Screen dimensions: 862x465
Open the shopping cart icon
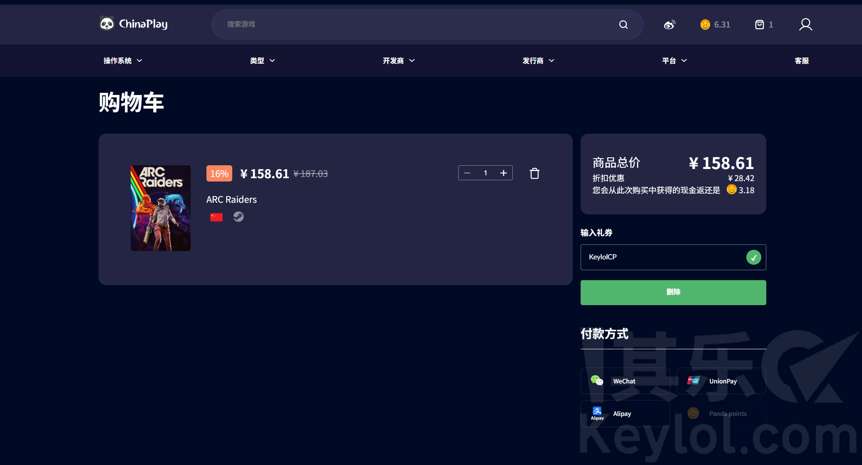click(760, 25)
